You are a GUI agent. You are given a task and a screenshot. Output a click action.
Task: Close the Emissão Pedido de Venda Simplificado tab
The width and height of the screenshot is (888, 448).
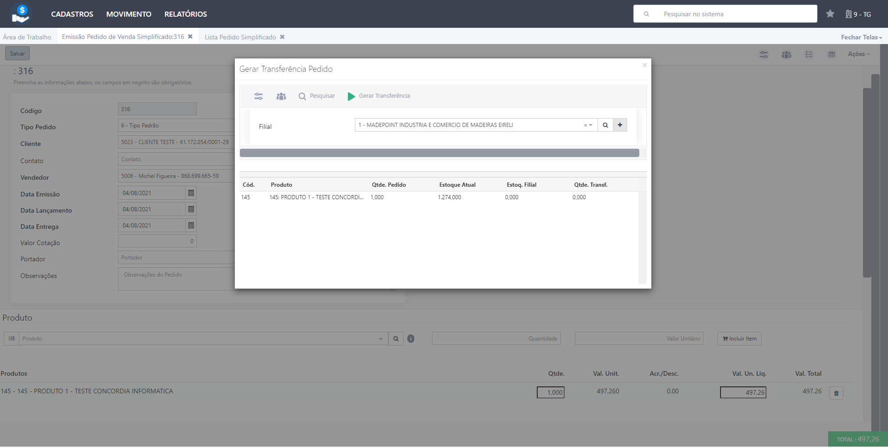pyautogui.click(x=190, y=37)
